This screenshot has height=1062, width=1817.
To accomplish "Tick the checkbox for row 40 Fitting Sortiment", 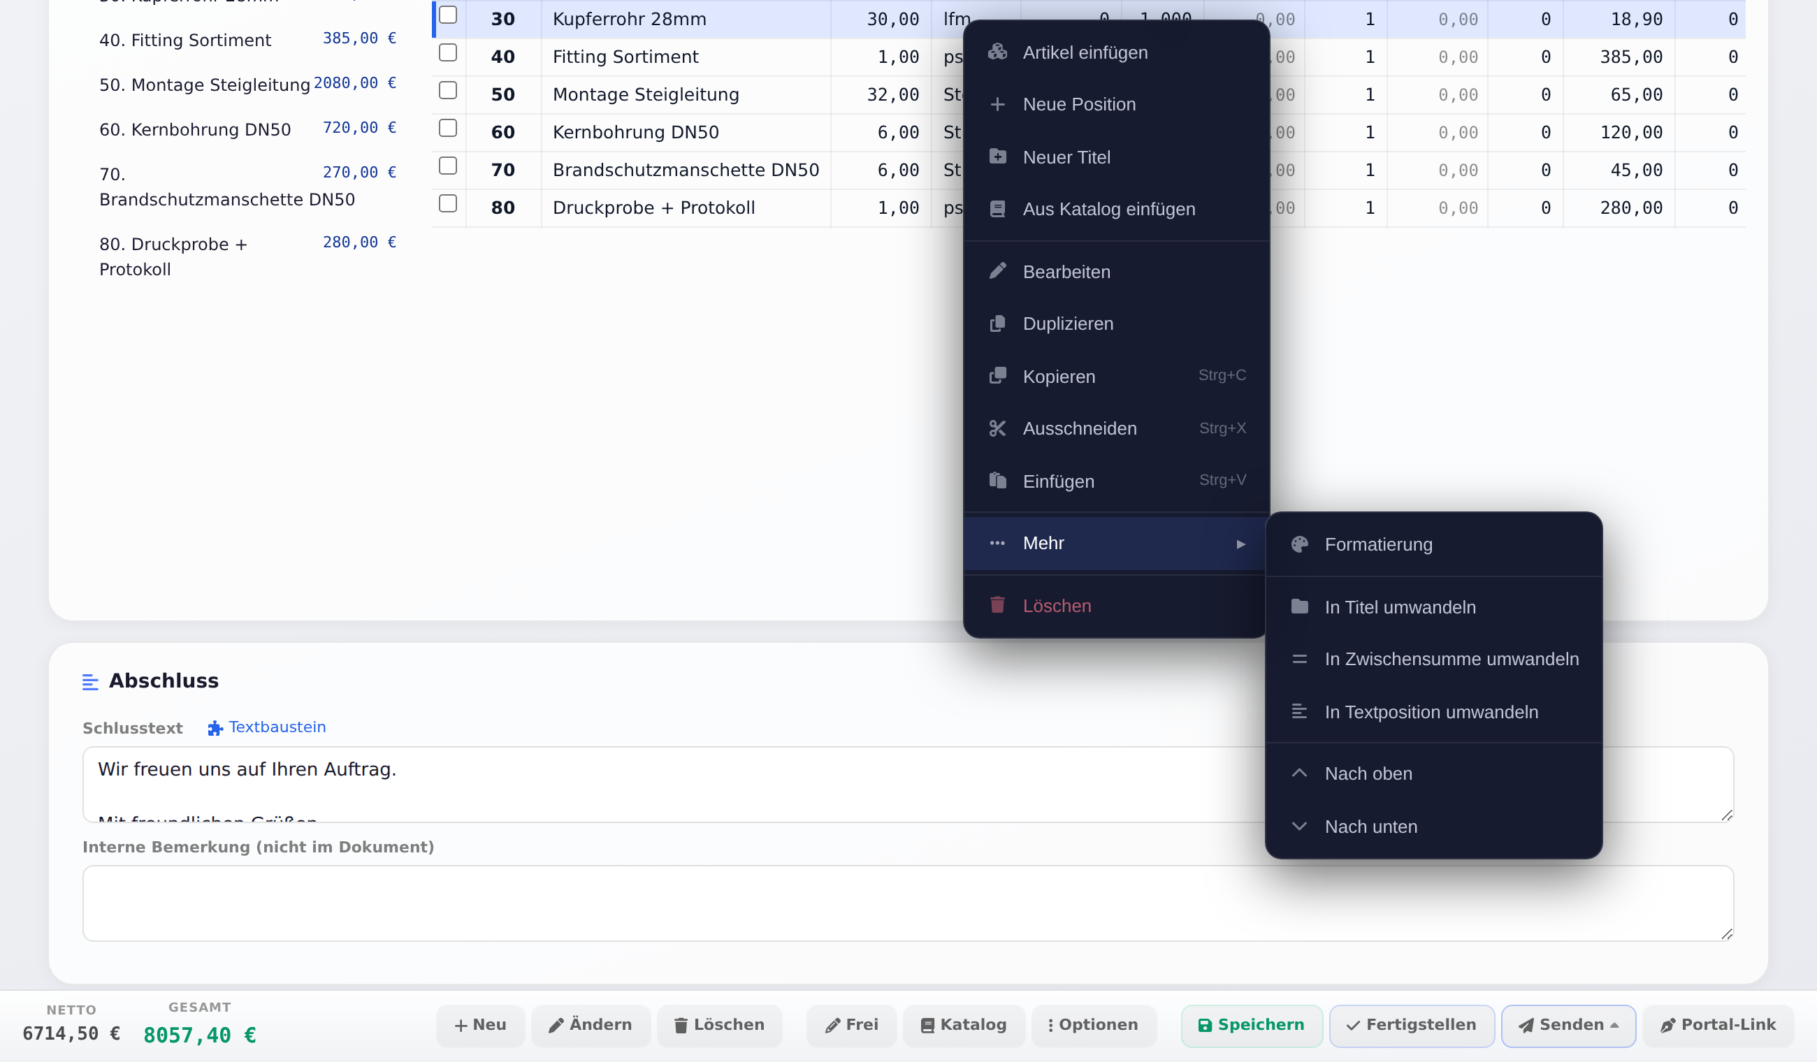I will click(448, 52).
